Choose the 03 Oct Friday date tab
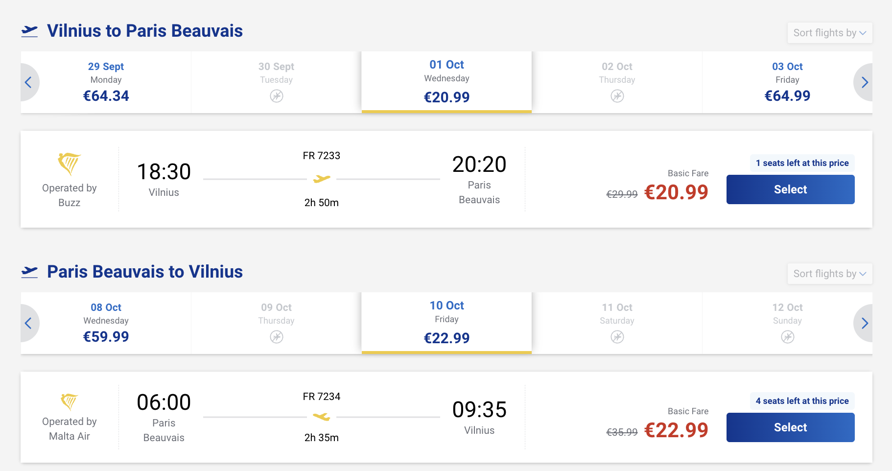892x471 pixels. (787, 82)
